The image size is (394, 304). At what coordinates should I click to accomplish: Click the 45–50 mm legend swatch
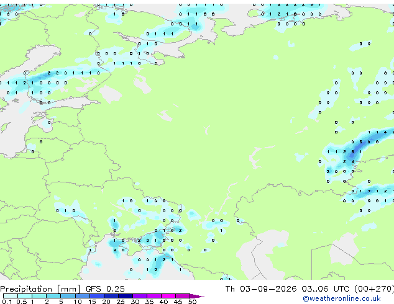[183, 296]
